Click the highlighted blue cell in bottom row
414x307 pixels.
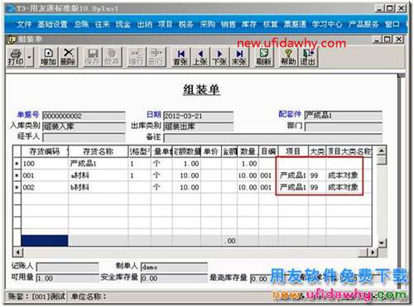pyautogui.click(x=45, y=241)
